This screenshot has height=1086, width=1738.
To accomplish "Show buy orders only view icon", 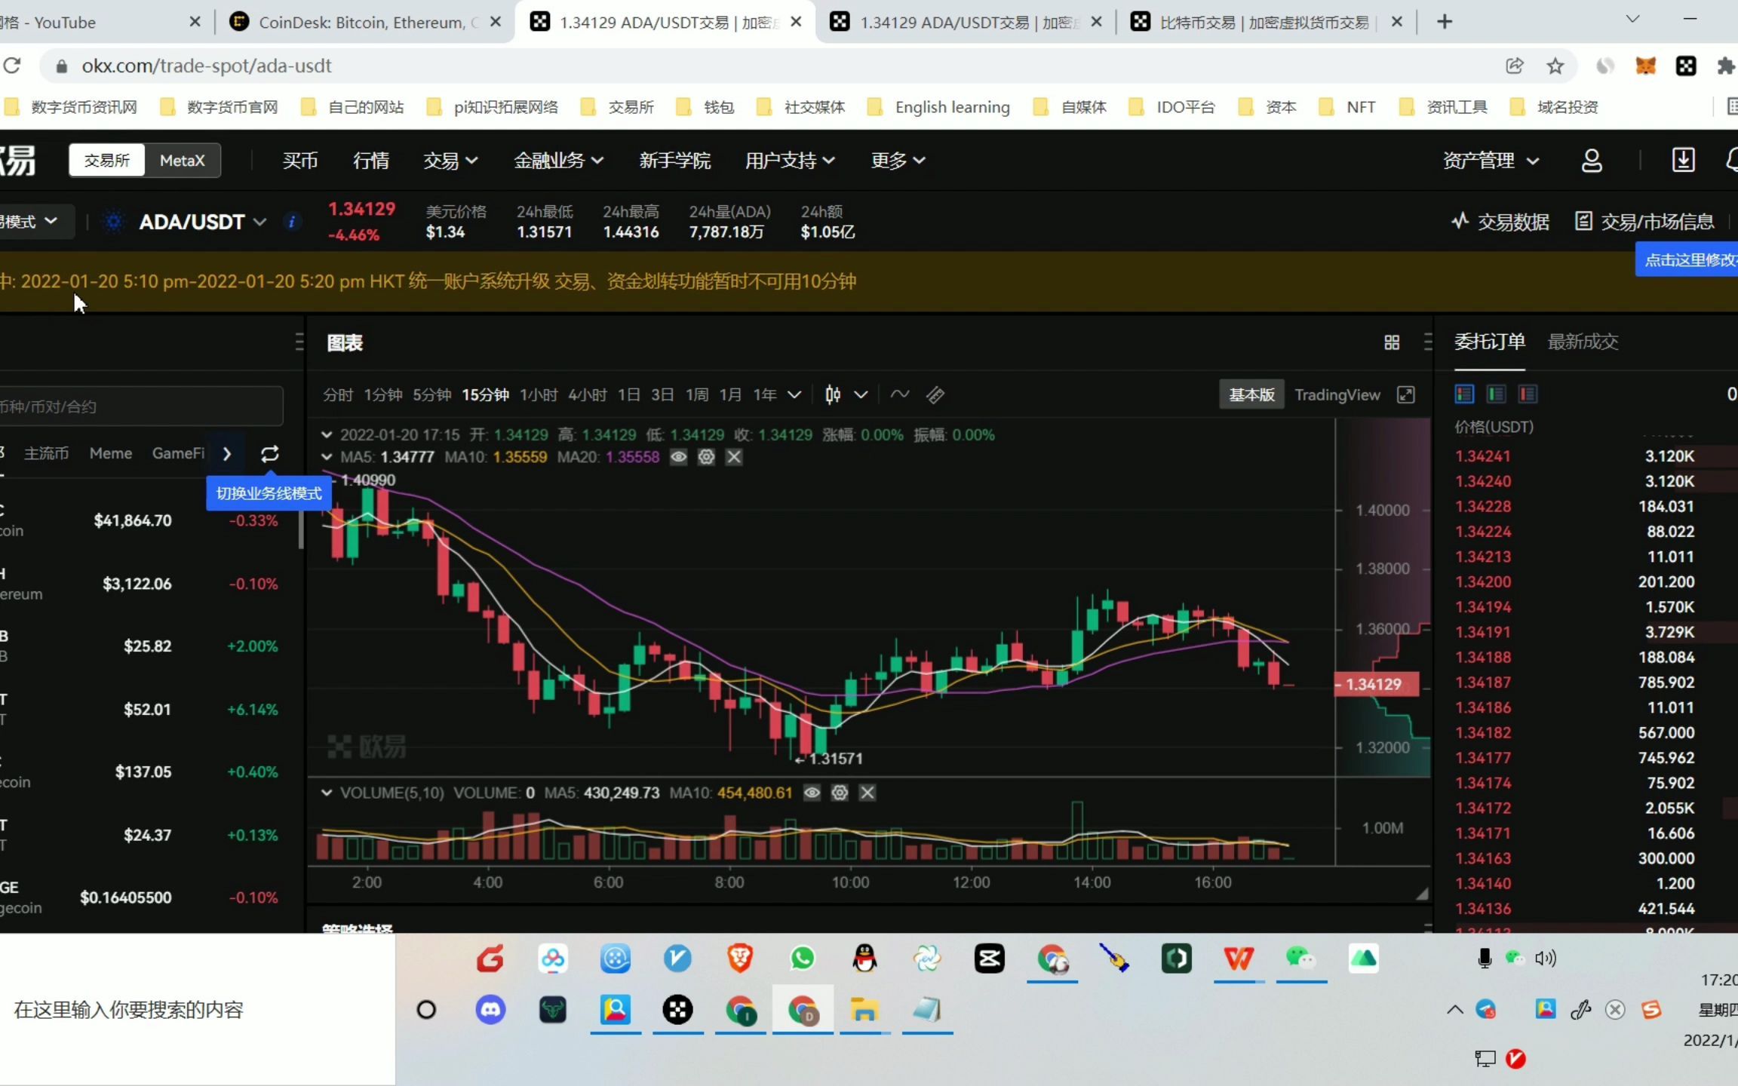I will point(1496,394).
